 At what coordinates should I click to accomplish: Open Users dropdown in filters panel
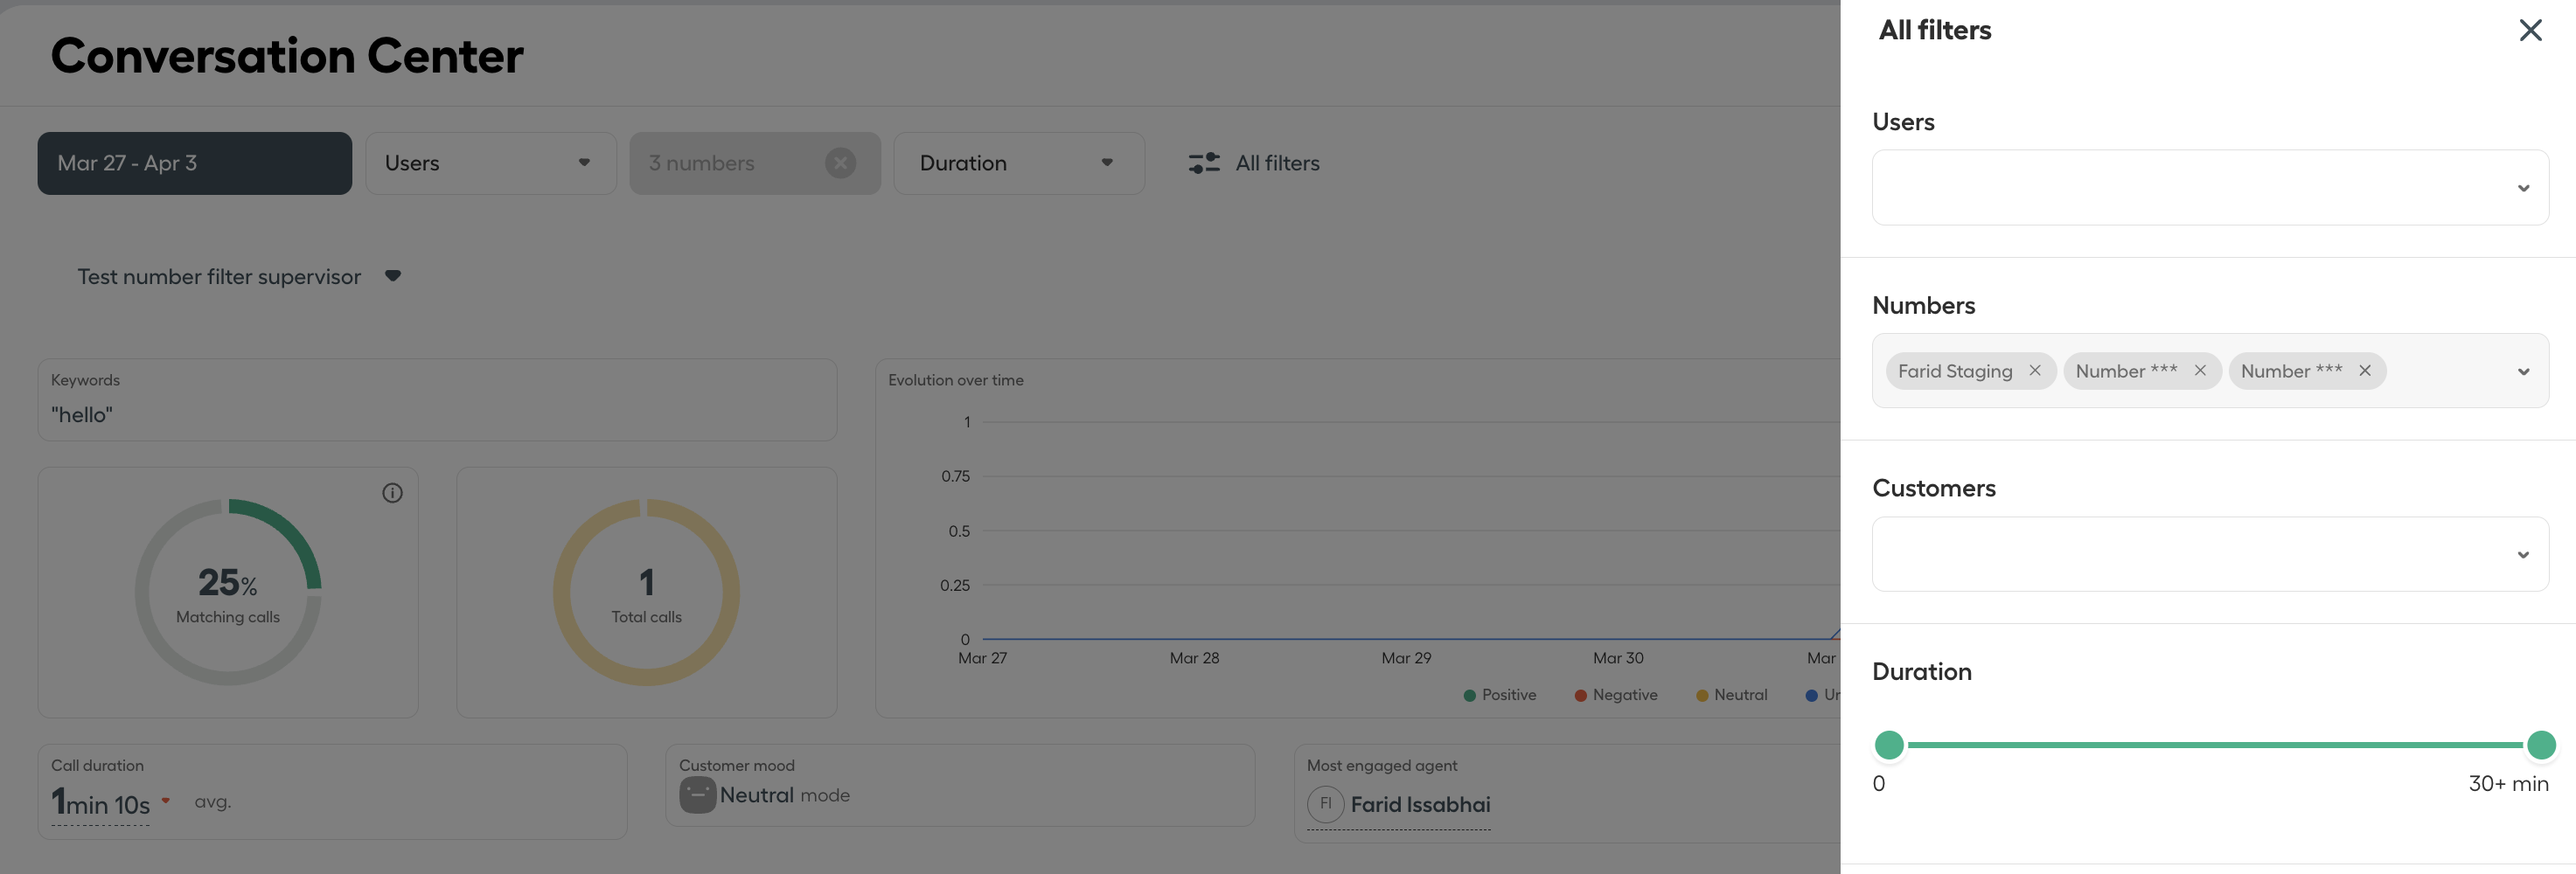pos(2210,188)
